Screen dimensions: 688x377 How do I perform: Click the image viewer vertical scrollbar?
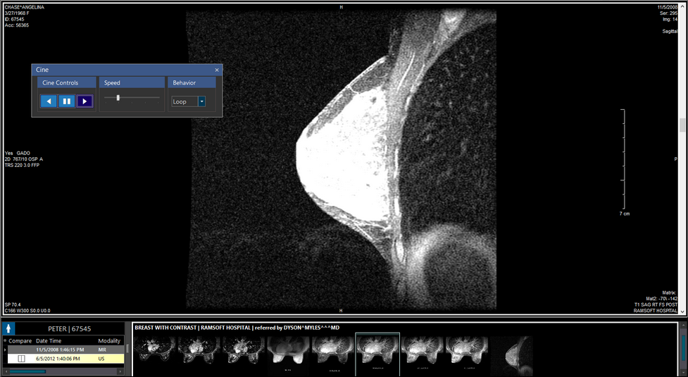click(682, 125)
